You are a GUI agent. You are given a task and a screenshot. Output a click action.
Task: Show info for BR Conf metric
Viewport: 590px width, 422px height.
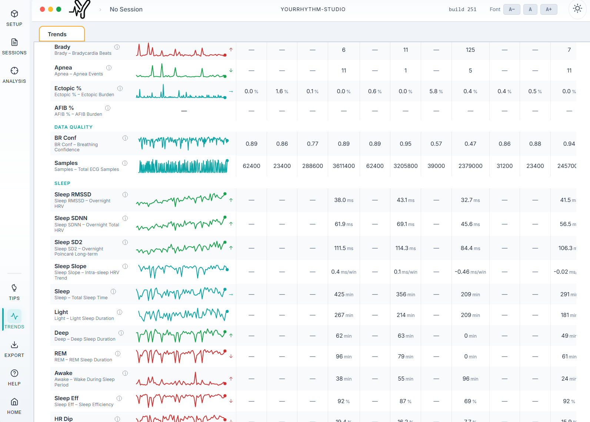[x=125, y=138]
